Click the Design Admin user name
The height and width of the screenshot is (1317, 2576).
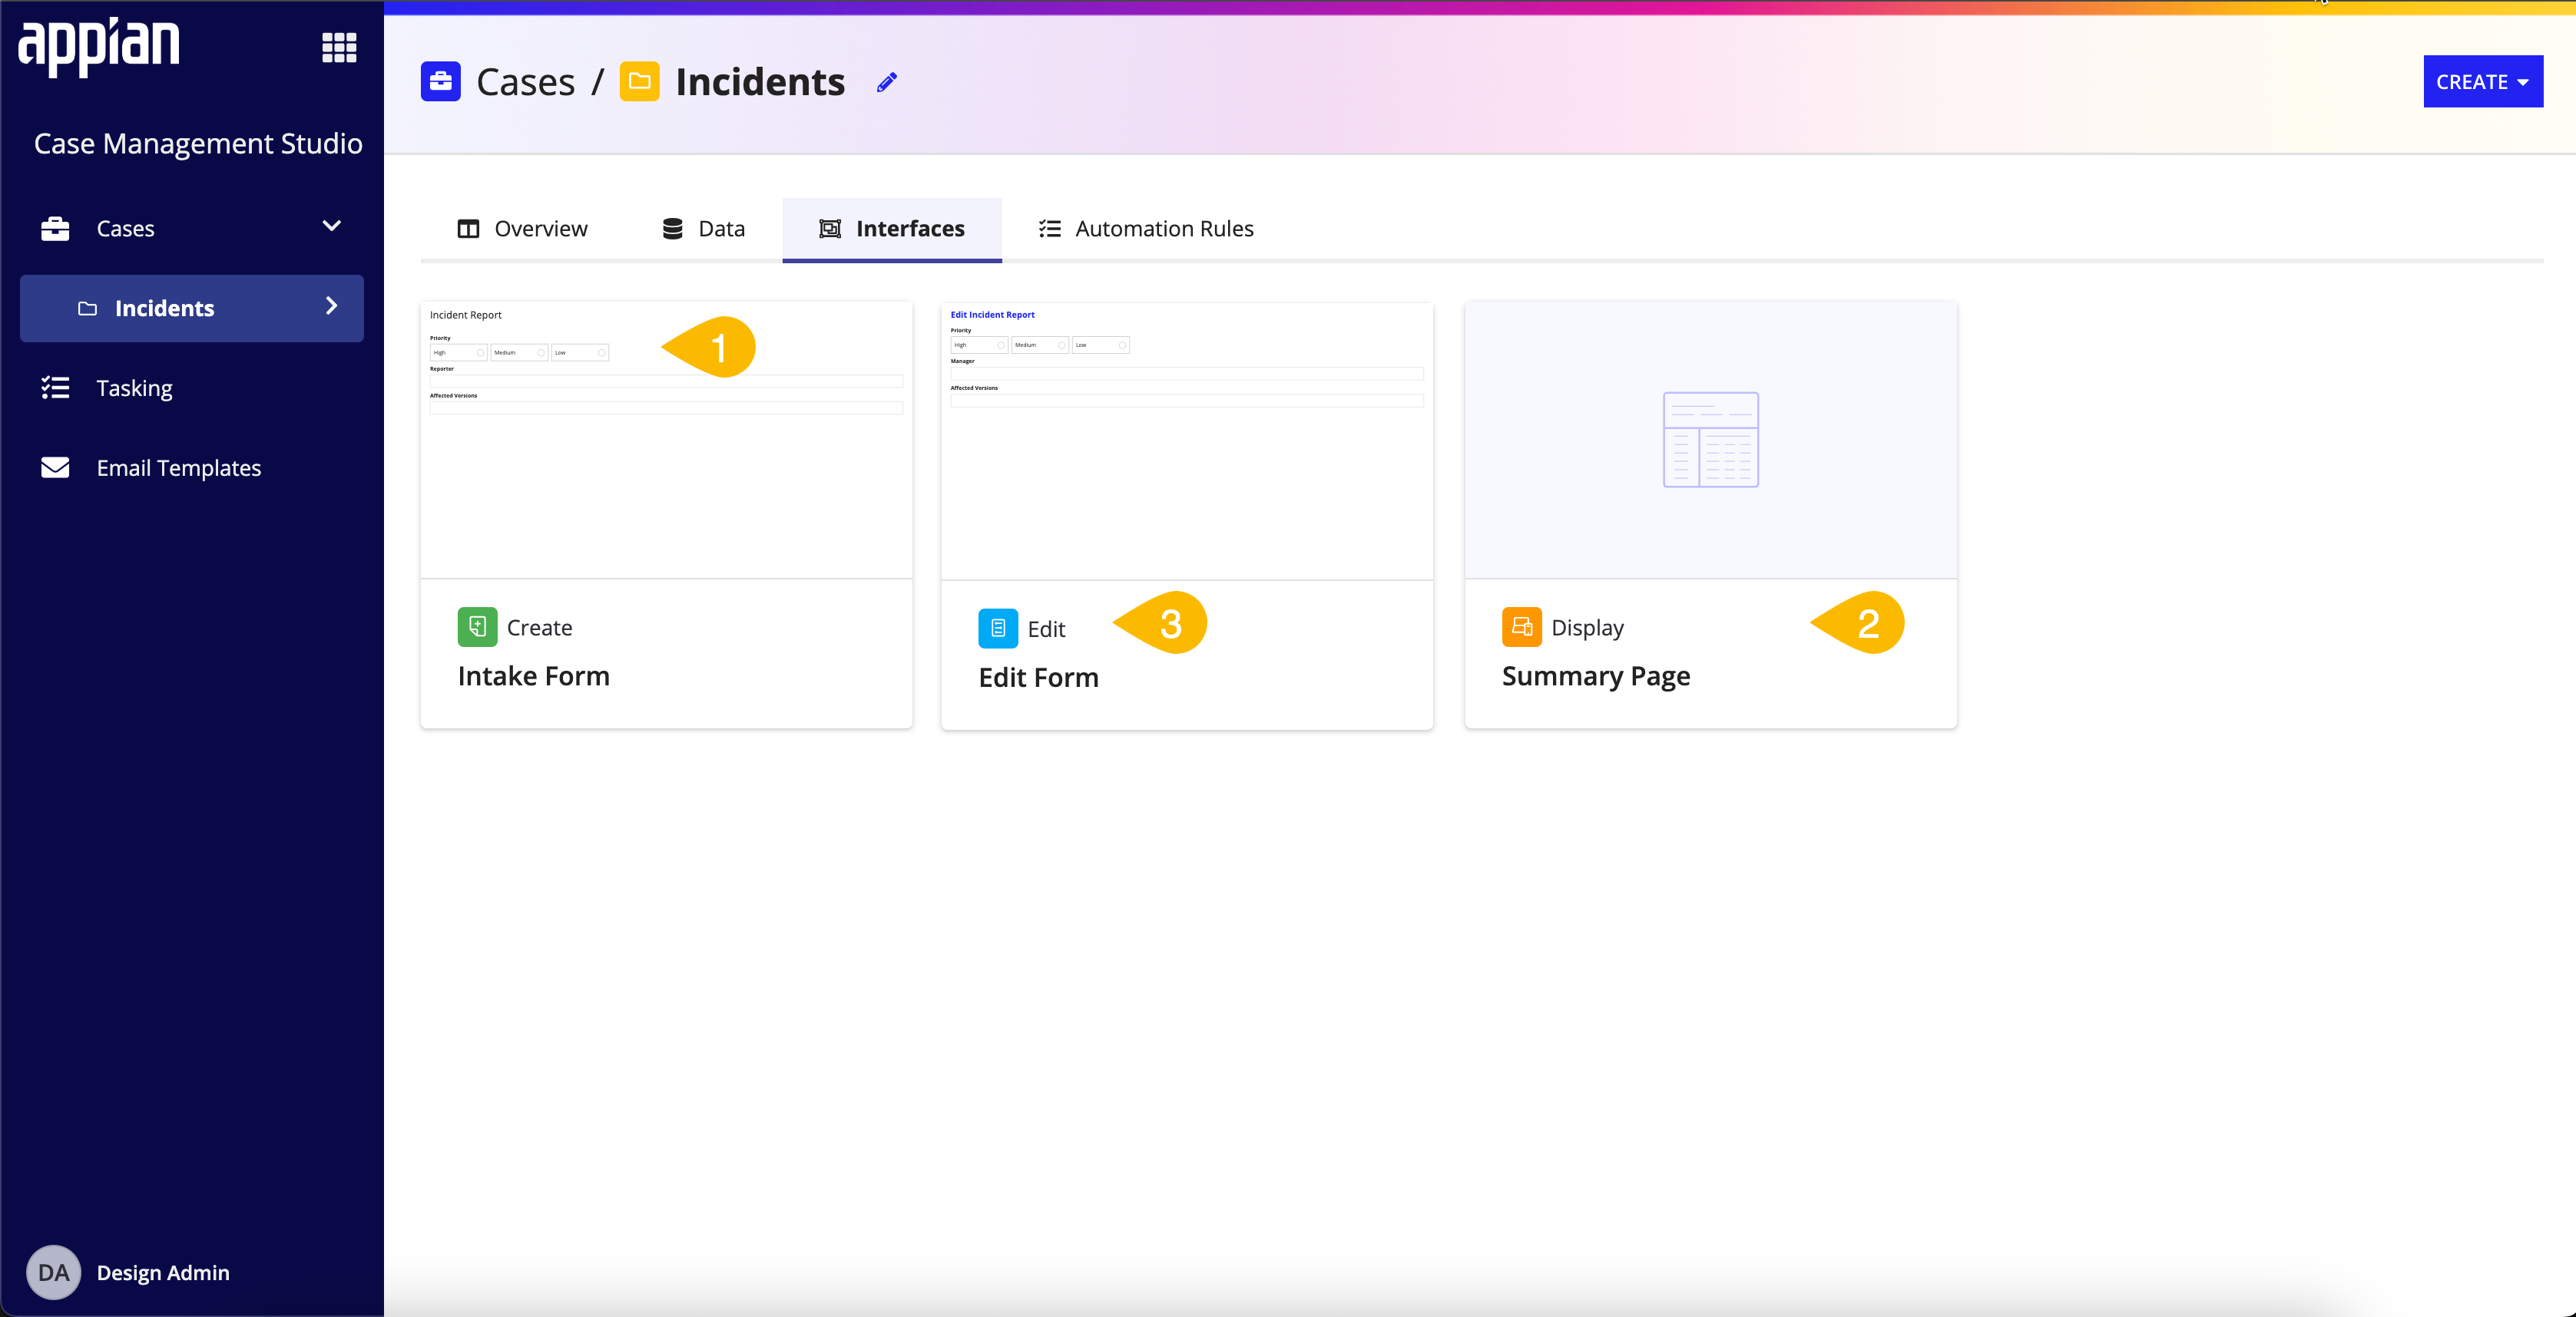(163, 1272)
